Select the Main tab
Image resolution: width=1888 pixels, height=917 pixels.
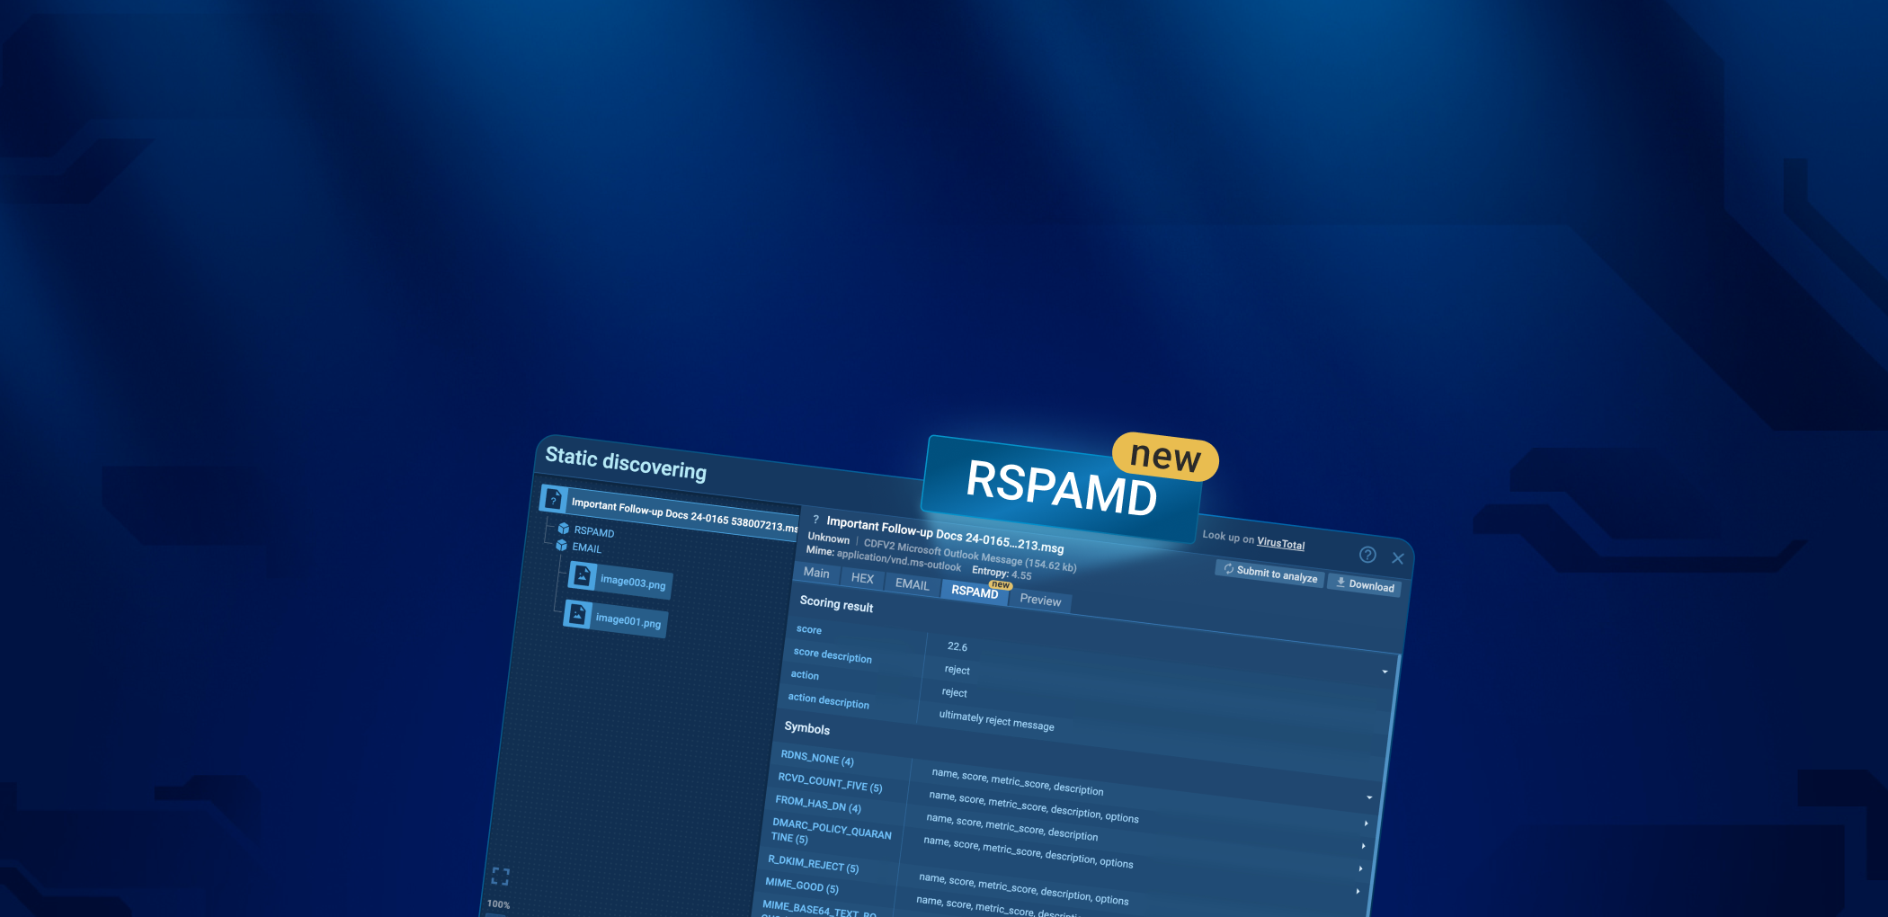pos(816,573)
